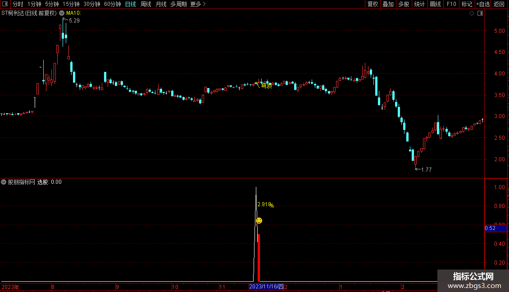509x292 pixels.
Task: Click the red signal bar in sub chart
Action: click(x=259, y=258)
